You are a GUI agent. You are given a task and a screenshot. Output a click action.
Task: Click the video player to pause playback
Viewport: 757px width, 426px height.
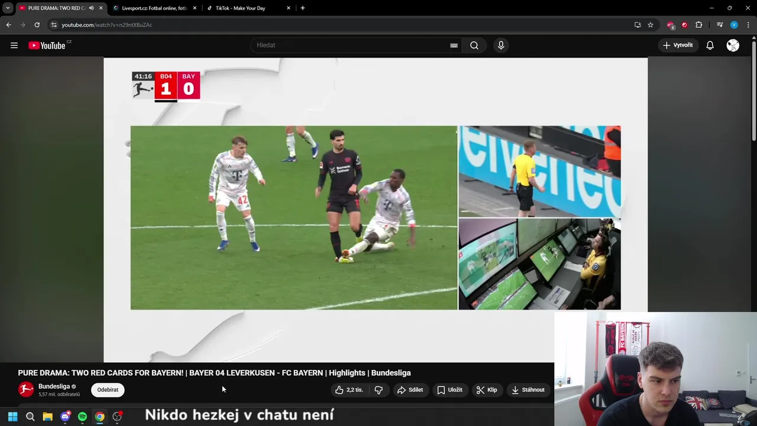[x=376, y=210]
